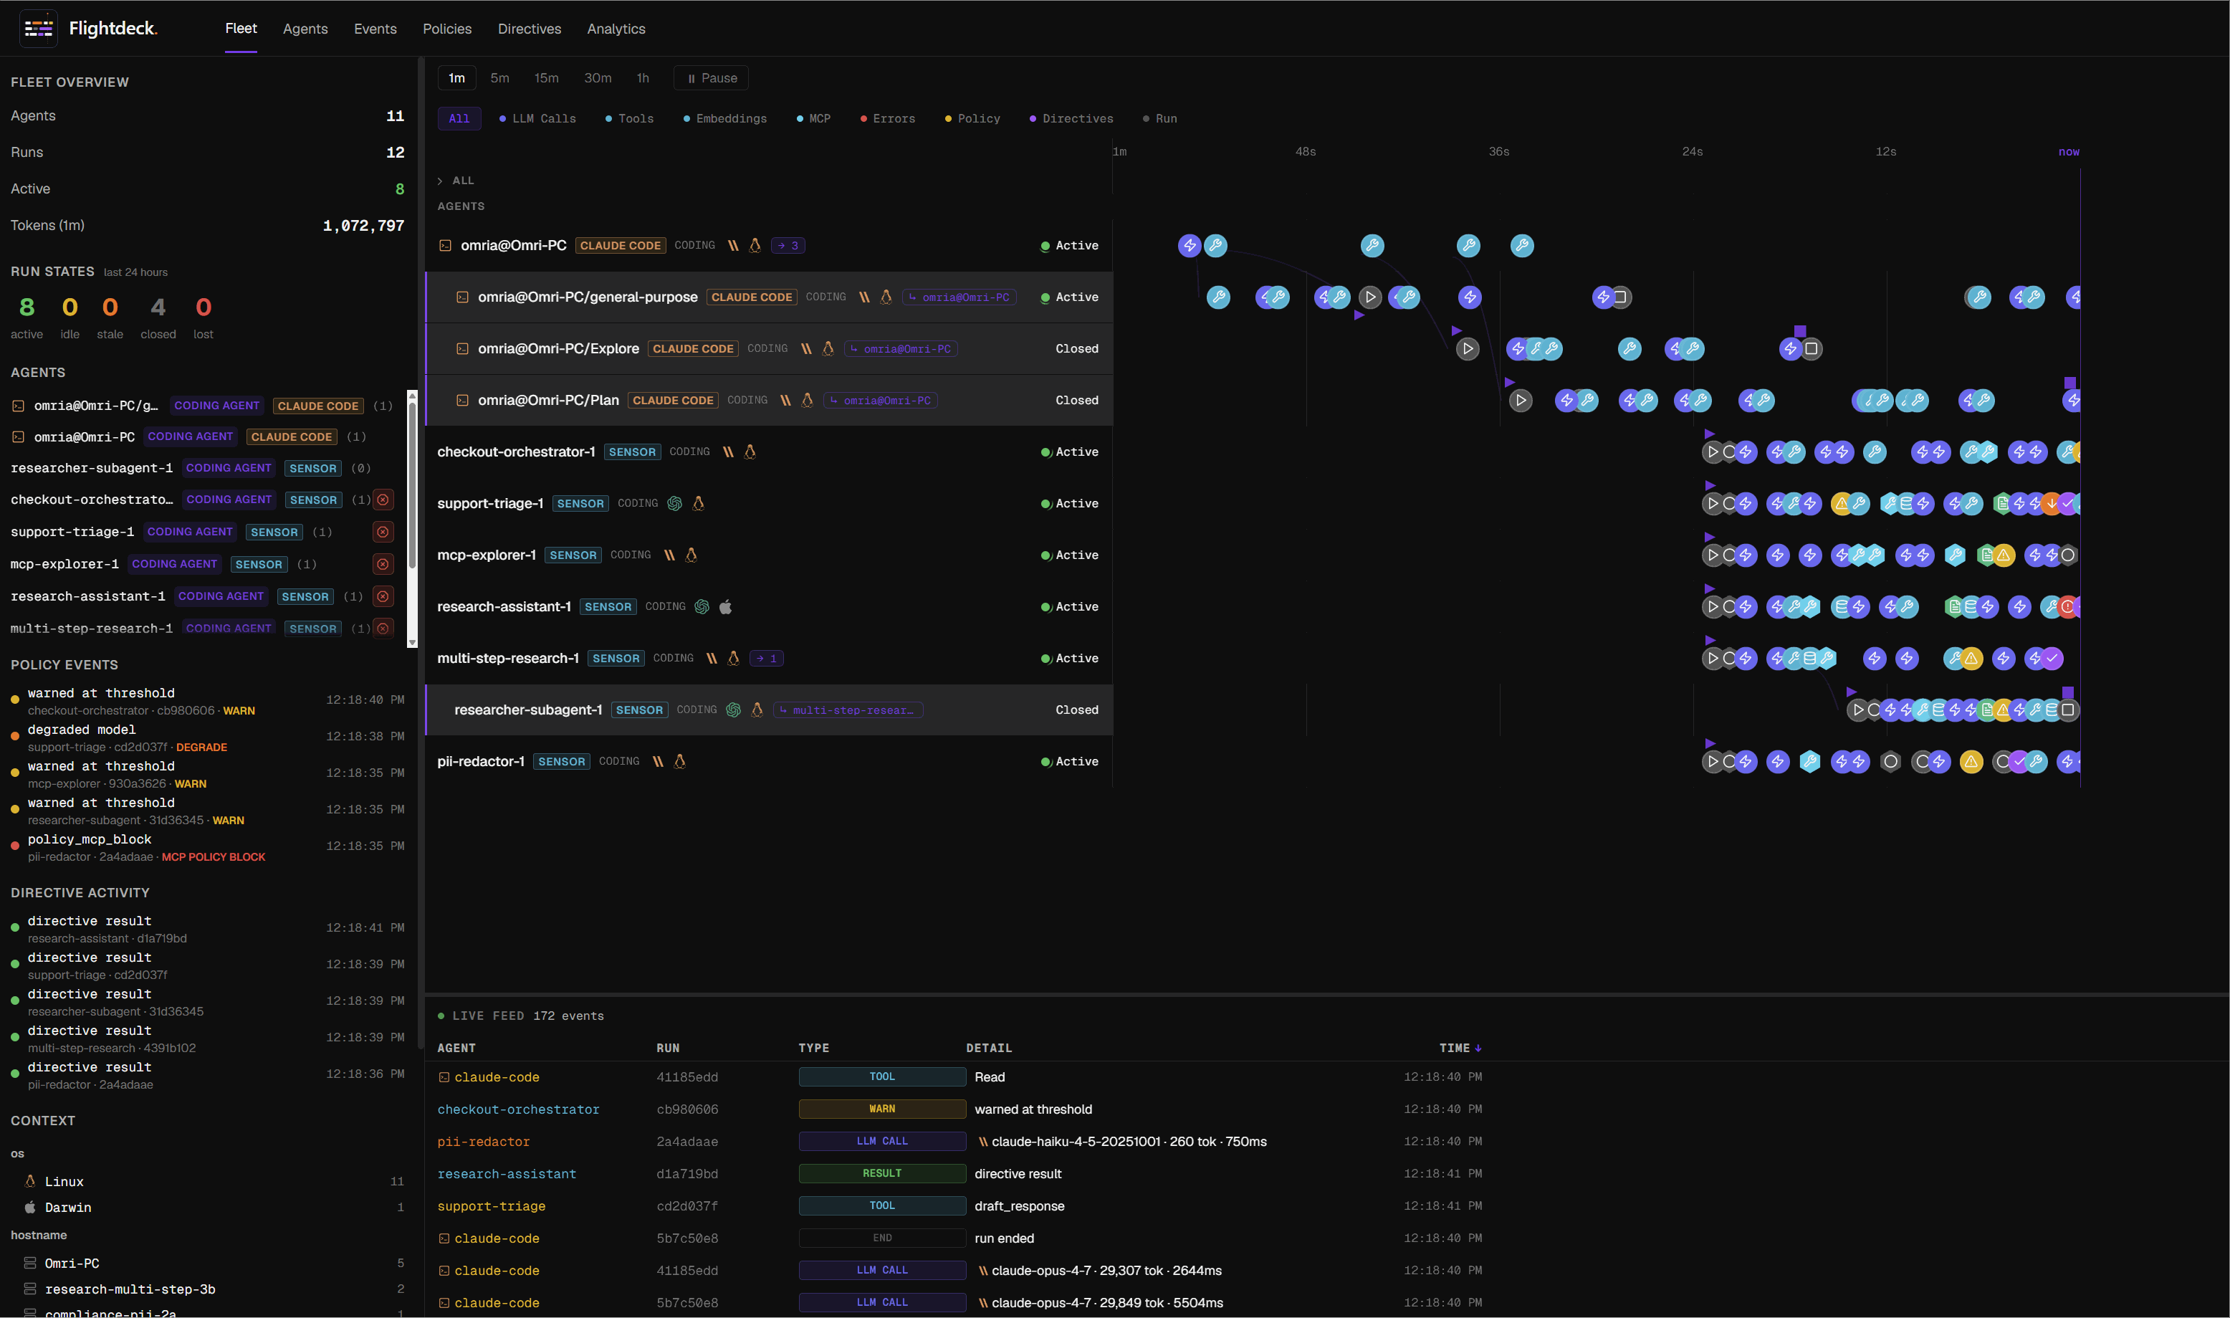
Task: Click server icon next to research-multi-step-3b hostname
Action: [x=30, y=1289]
